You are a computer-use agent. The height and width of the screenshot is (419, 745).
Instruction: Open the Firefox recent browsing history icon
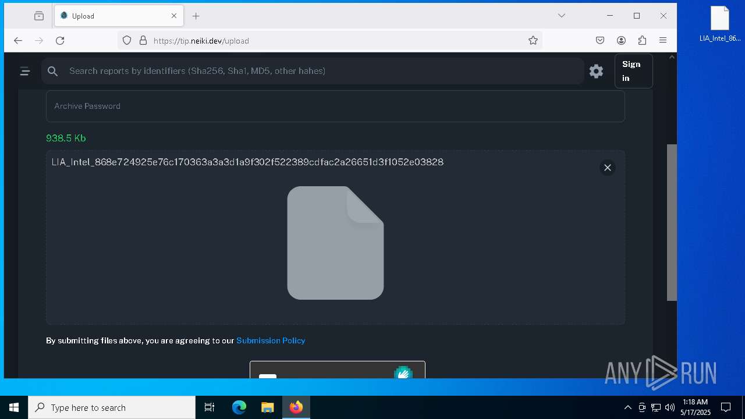pyautogui.click(x=39, y=16)
